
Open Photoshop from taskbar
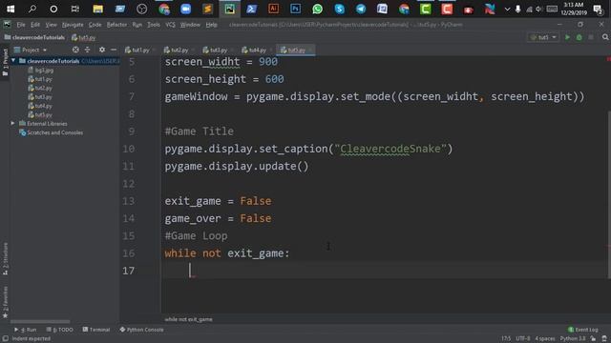click(x=295, y=9)
